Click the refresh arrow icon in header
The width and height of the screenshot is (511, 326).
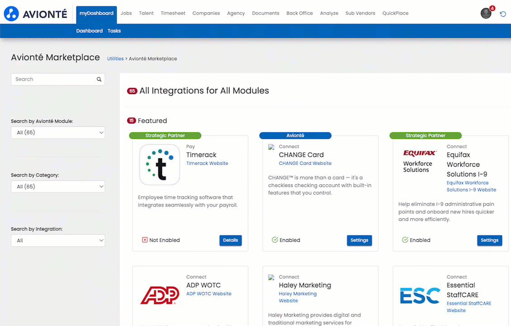(503, 14)
